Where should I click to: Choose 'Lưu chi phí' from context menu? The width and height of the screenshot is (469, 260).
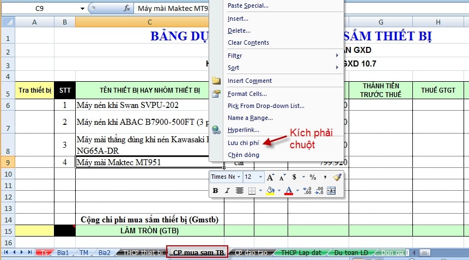pyautogui.click(x=244, y=143)
